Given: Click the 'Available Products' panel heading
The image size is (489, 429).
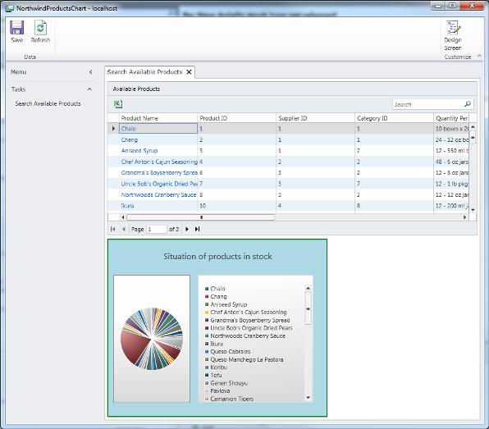Looking at the screenshot, I should click(136, 89).
